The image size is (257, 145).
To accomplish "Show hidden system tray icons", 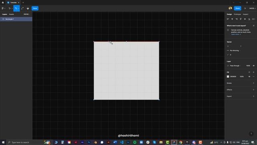I will tap(221, 142).
